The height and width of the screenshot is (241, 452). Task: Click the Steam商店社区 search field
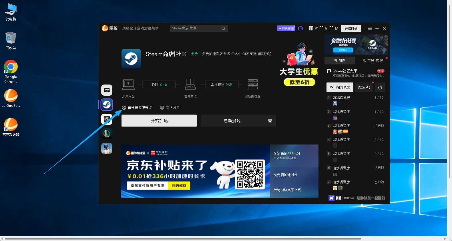click(x=196, y=28)
